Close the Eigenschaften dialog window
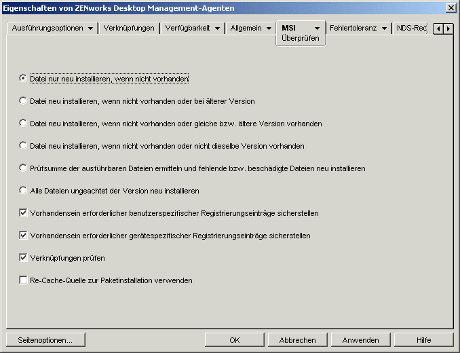The height and width of the screenshot is (353, 460). pos(451,8)
